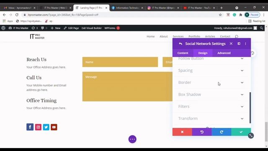Switch to Inbox Gmail browser tab
Viewport: 268px width, 151px height.
point(20,8)
